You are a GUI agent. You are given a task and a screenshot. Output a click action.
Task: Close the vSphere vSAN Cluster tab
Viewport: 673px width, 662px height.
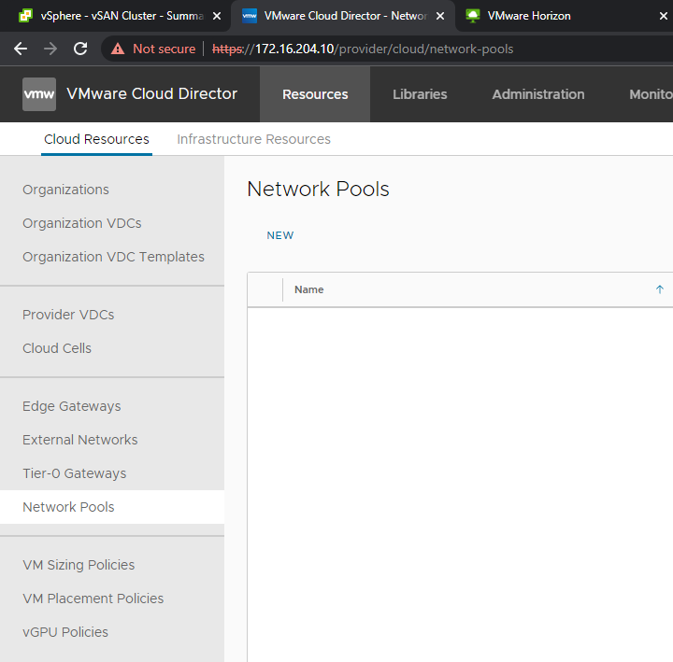tap(217, 16)
